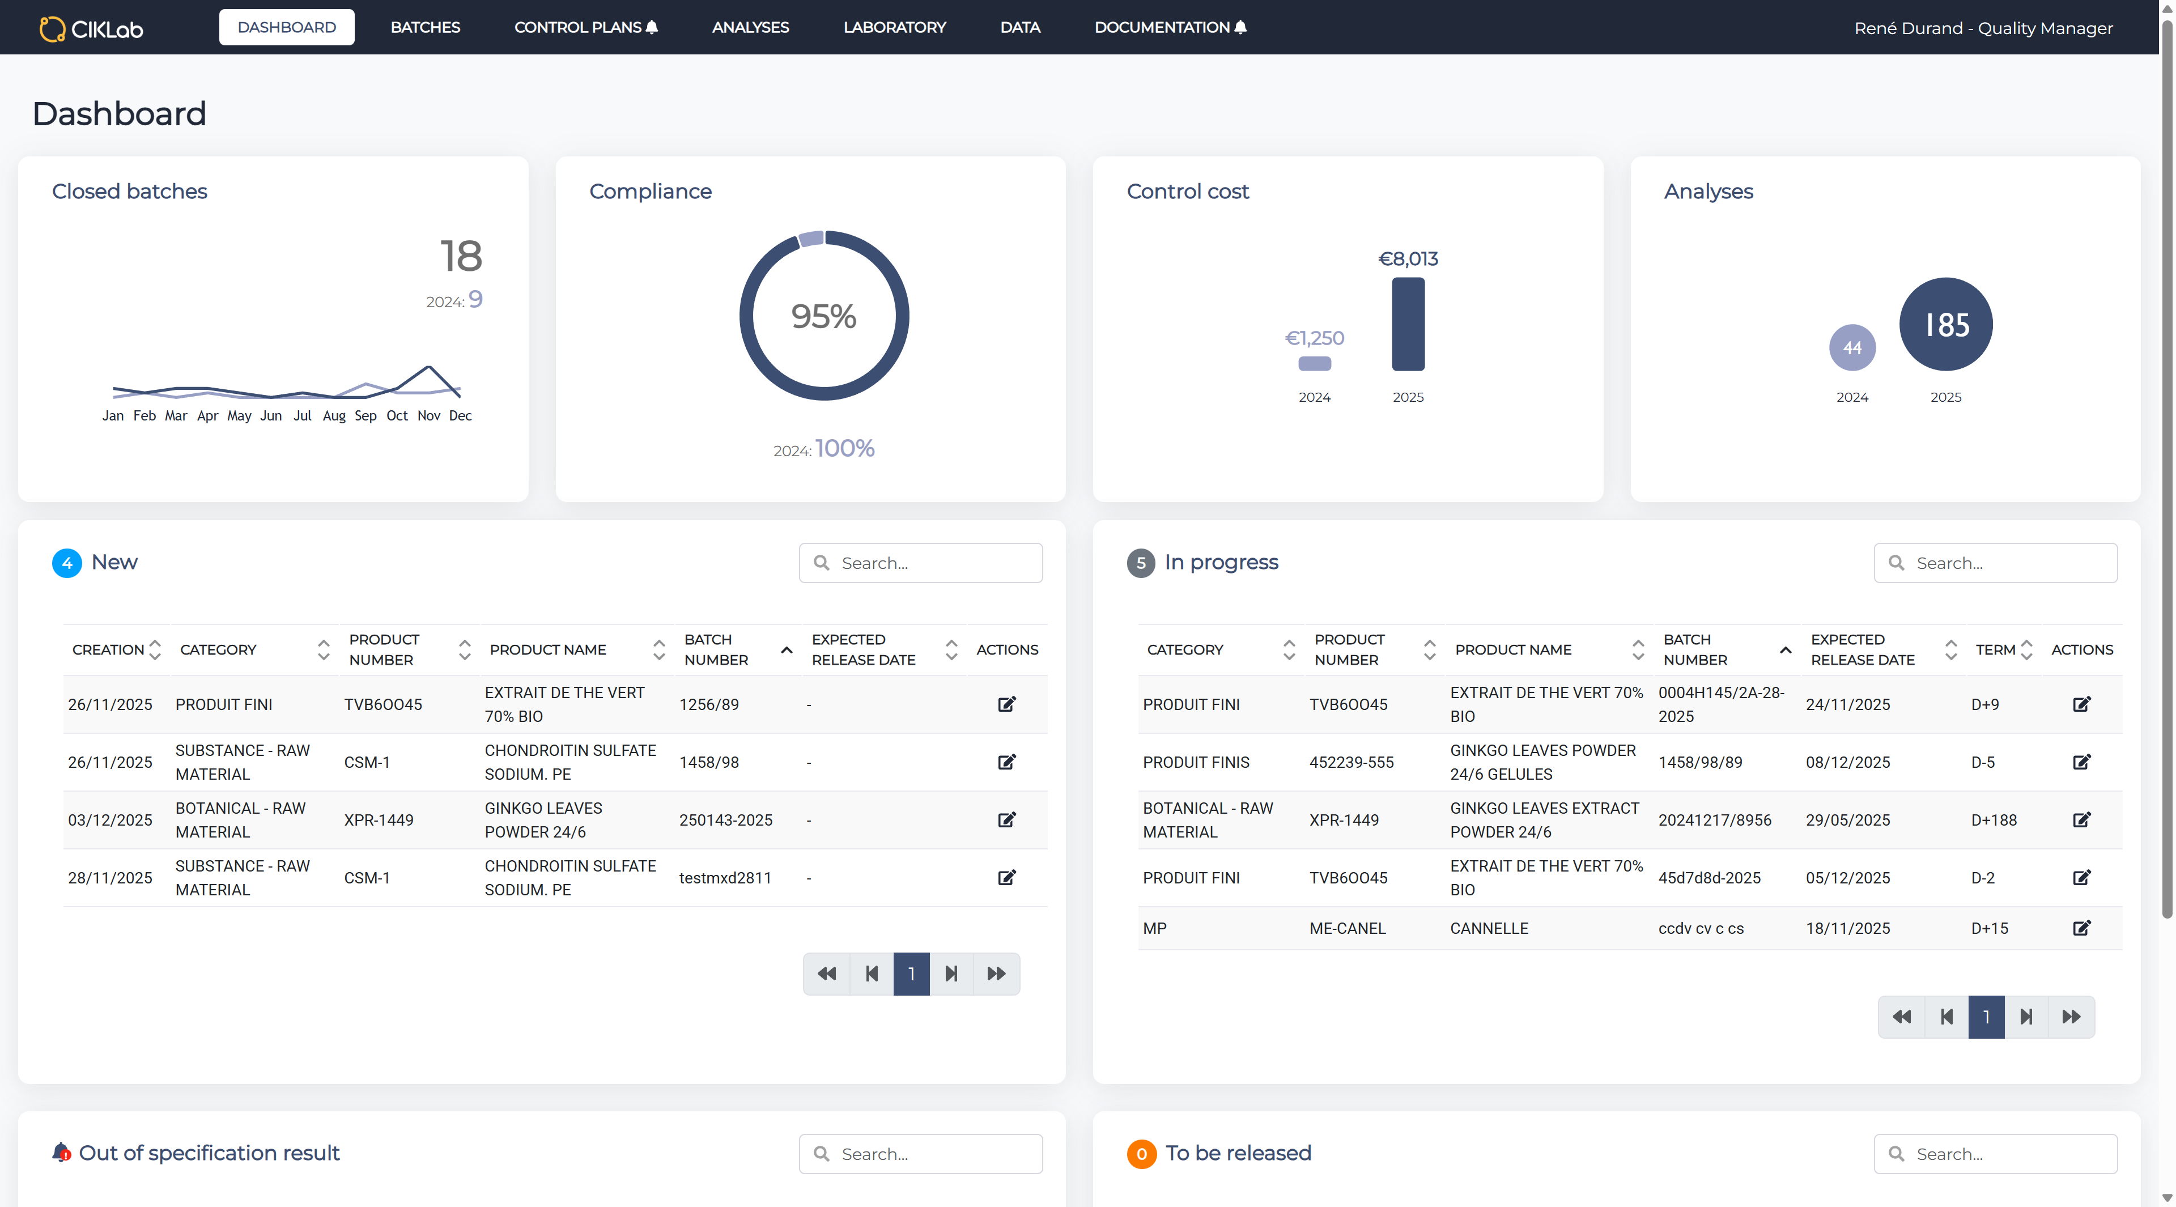This screenshot has height=1207, width=2176.
Task: Toggle the TERM column sort in In progress
Action: pyautogui.click(x=2026, y=649)
